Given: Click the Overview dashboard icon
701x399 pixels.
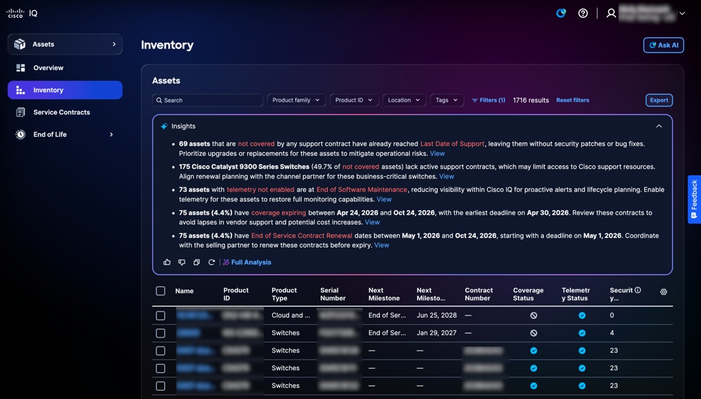Looking at the screenshot, I should (x=20, y=68).
